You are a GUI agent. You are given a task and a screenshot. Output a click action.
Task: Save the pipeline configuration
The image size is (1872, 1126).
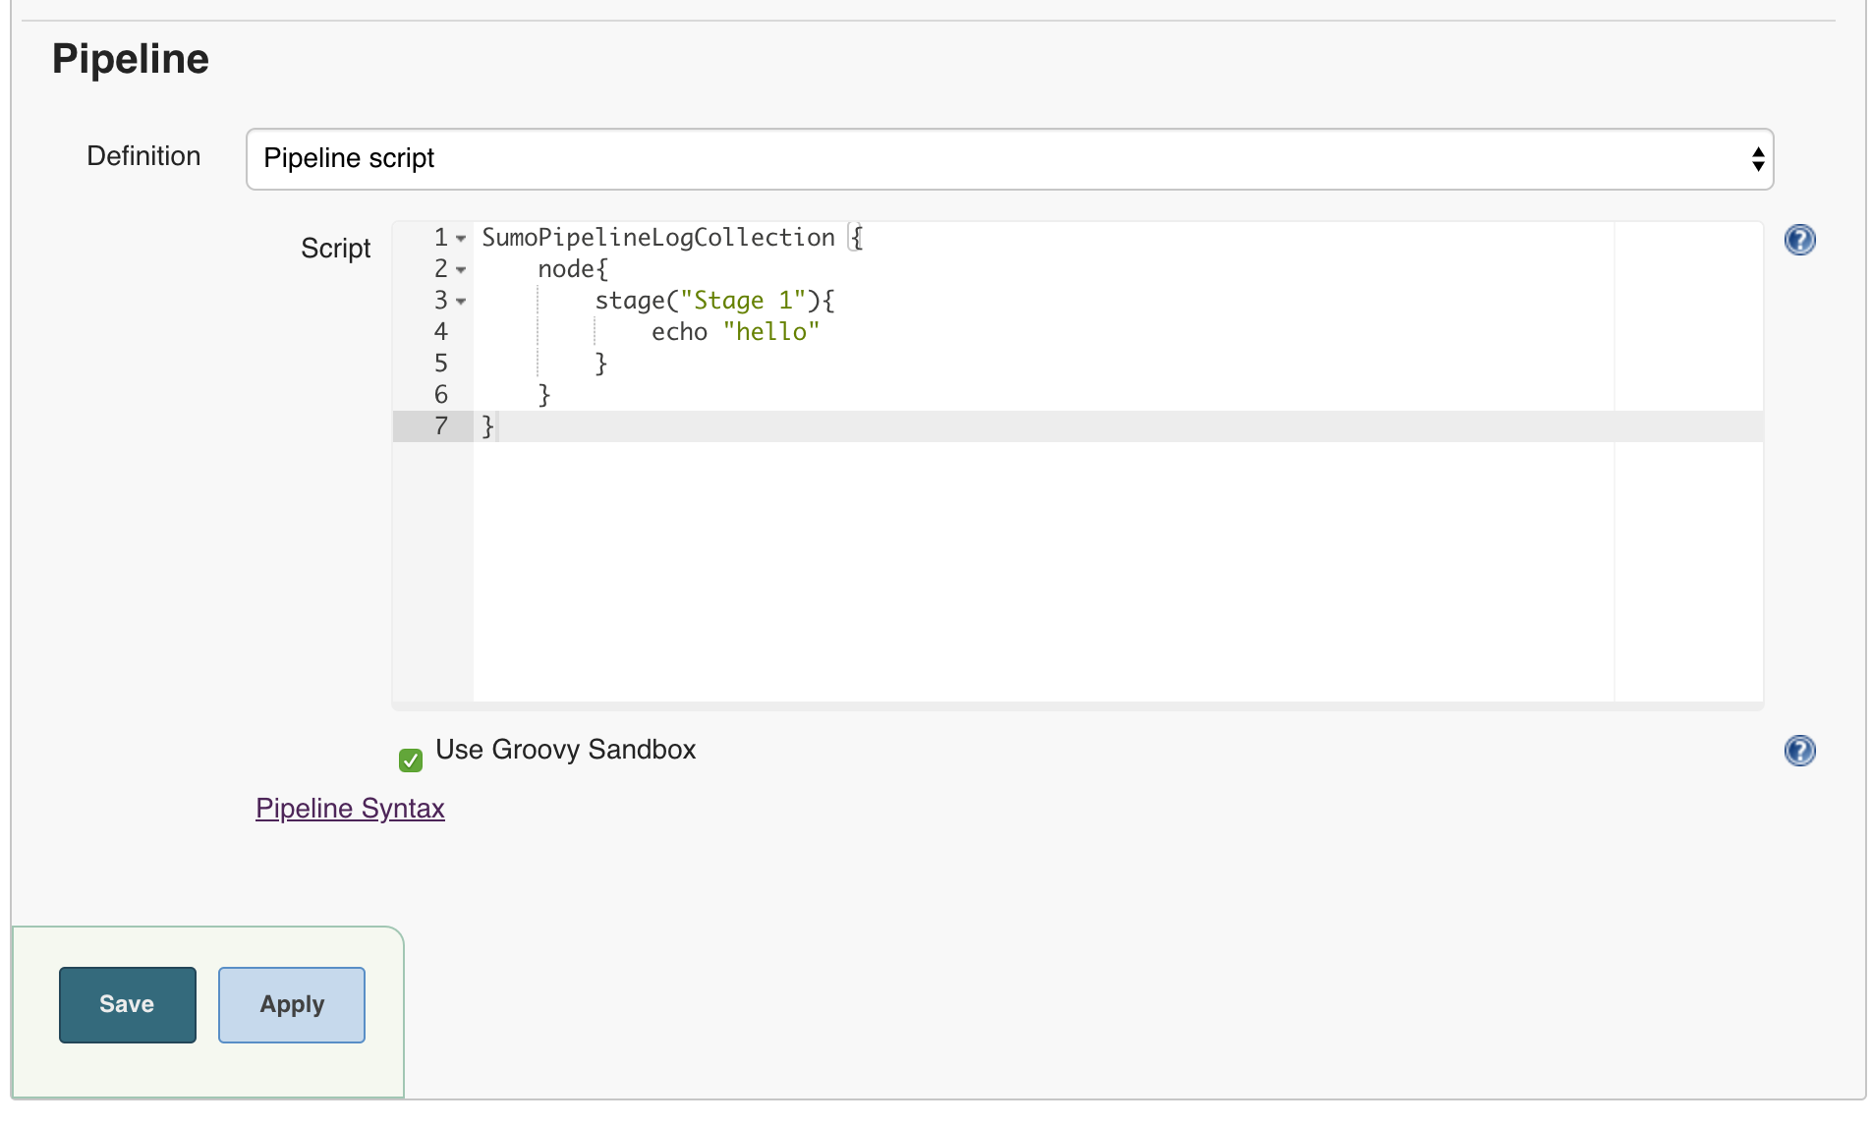(128, 1004)
